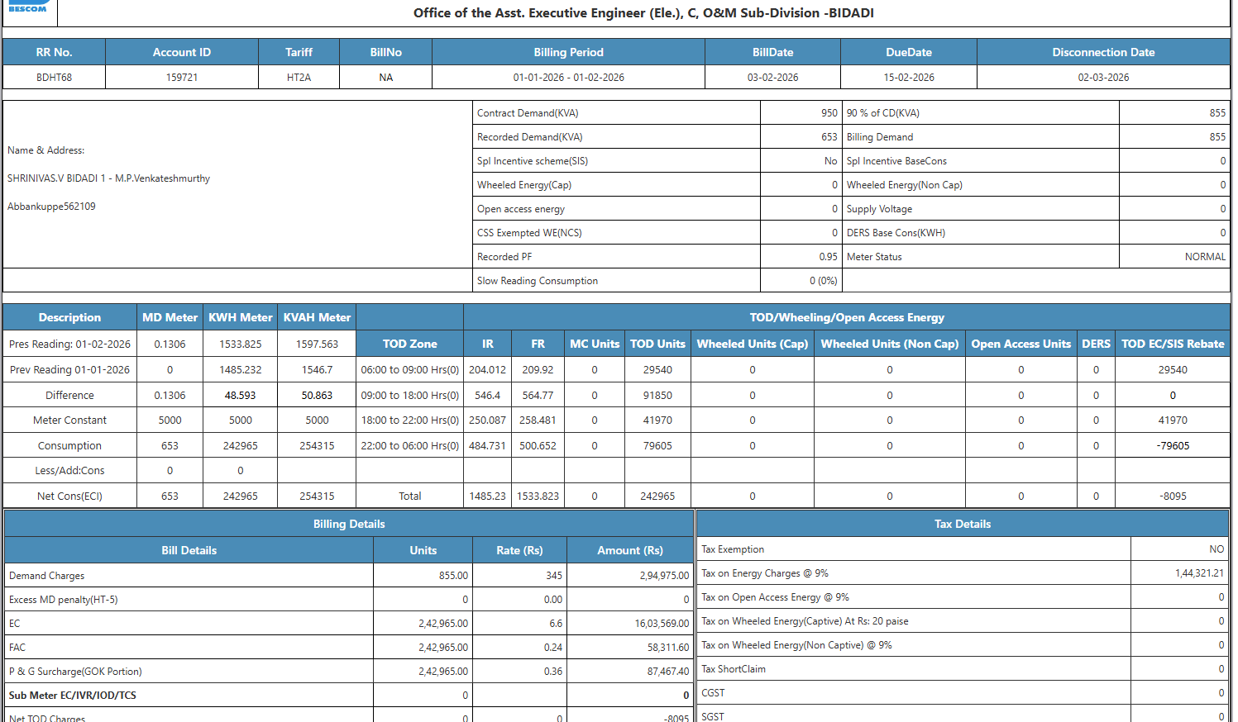Click the BESCOM logo icon
The image size is (1238, 722).
pyautogui.click(x=29, y=7)
